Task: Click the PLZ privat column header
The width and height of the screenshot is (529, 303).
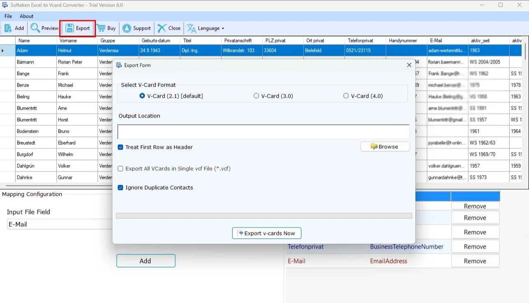Action: (x=283, y=40)
